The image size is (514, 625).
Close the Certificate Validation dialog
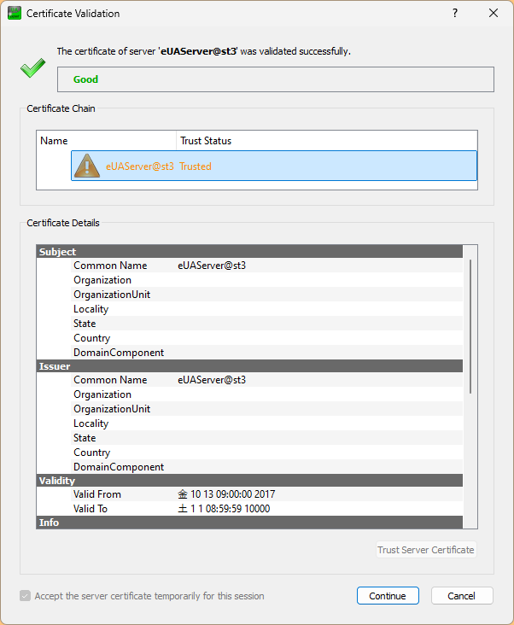[494, 14]
